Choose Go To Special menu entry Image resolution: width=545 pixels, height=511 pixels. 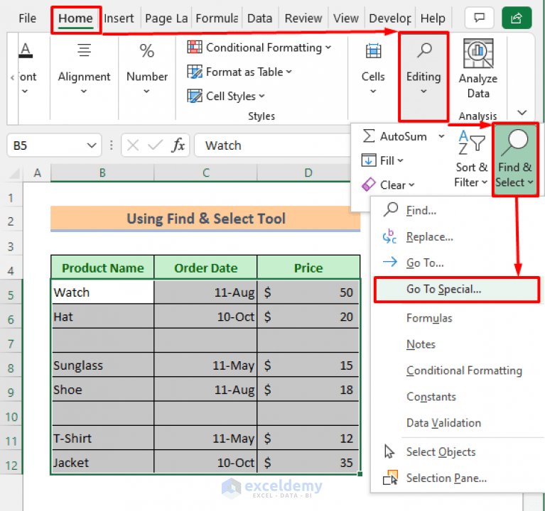(457, 289)
